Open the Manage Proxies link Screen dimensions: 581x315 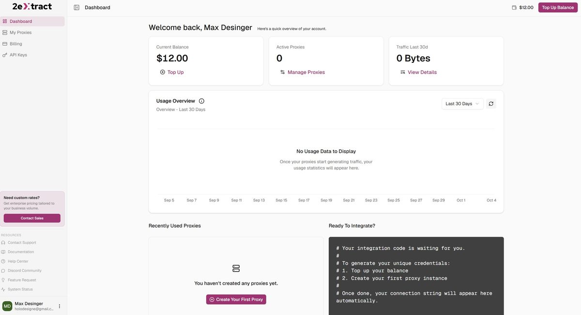click(303, 72)
